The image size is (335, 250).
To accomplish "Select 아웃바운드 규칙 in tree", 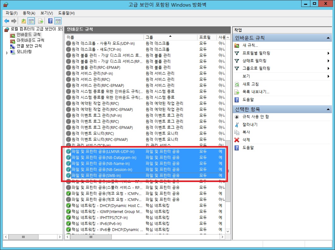I will [x=30, y=40].
